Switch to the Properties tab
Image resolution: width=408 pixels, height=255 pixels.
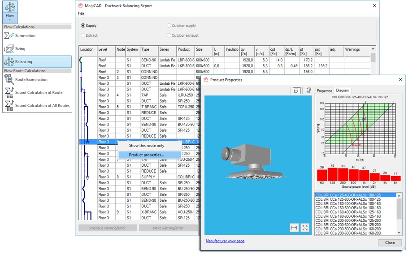coord(324,91)
